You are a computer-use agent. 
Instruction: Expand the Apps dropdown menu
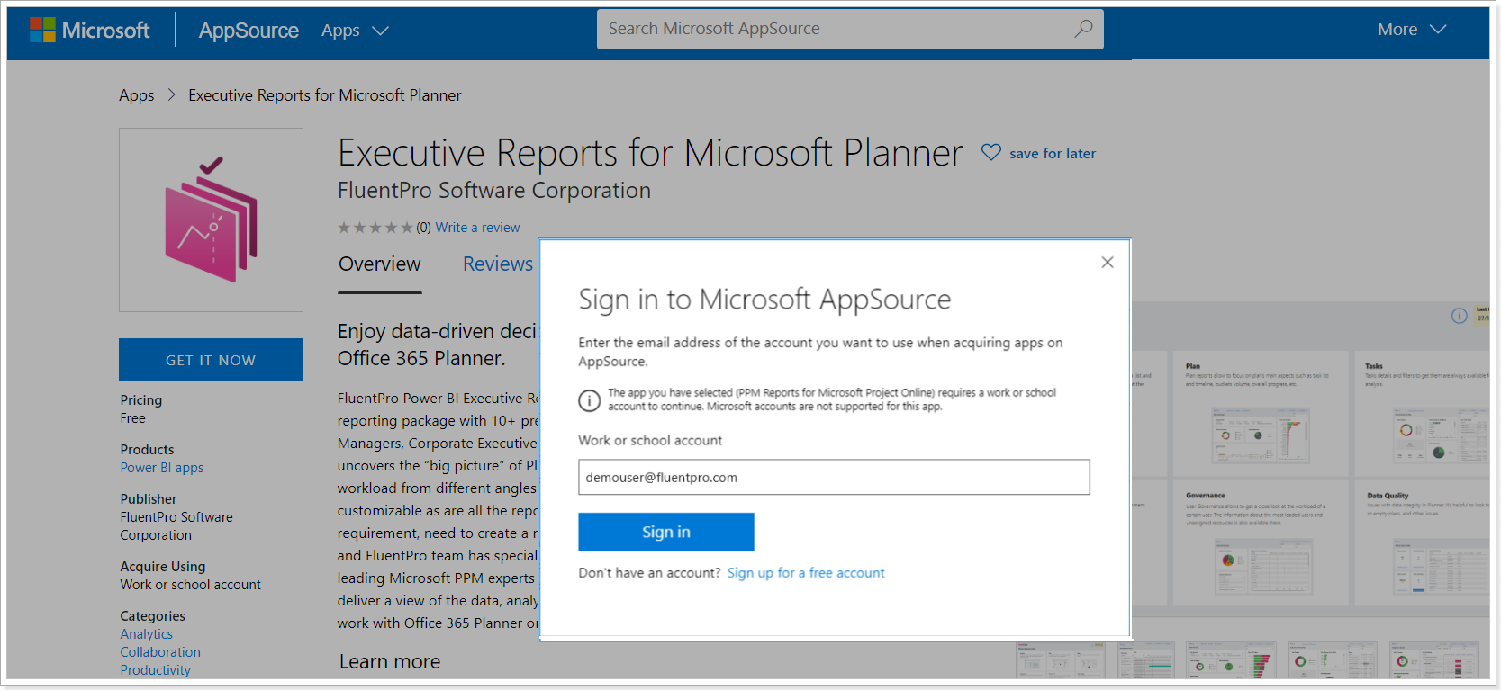click(x=355, y=31)
